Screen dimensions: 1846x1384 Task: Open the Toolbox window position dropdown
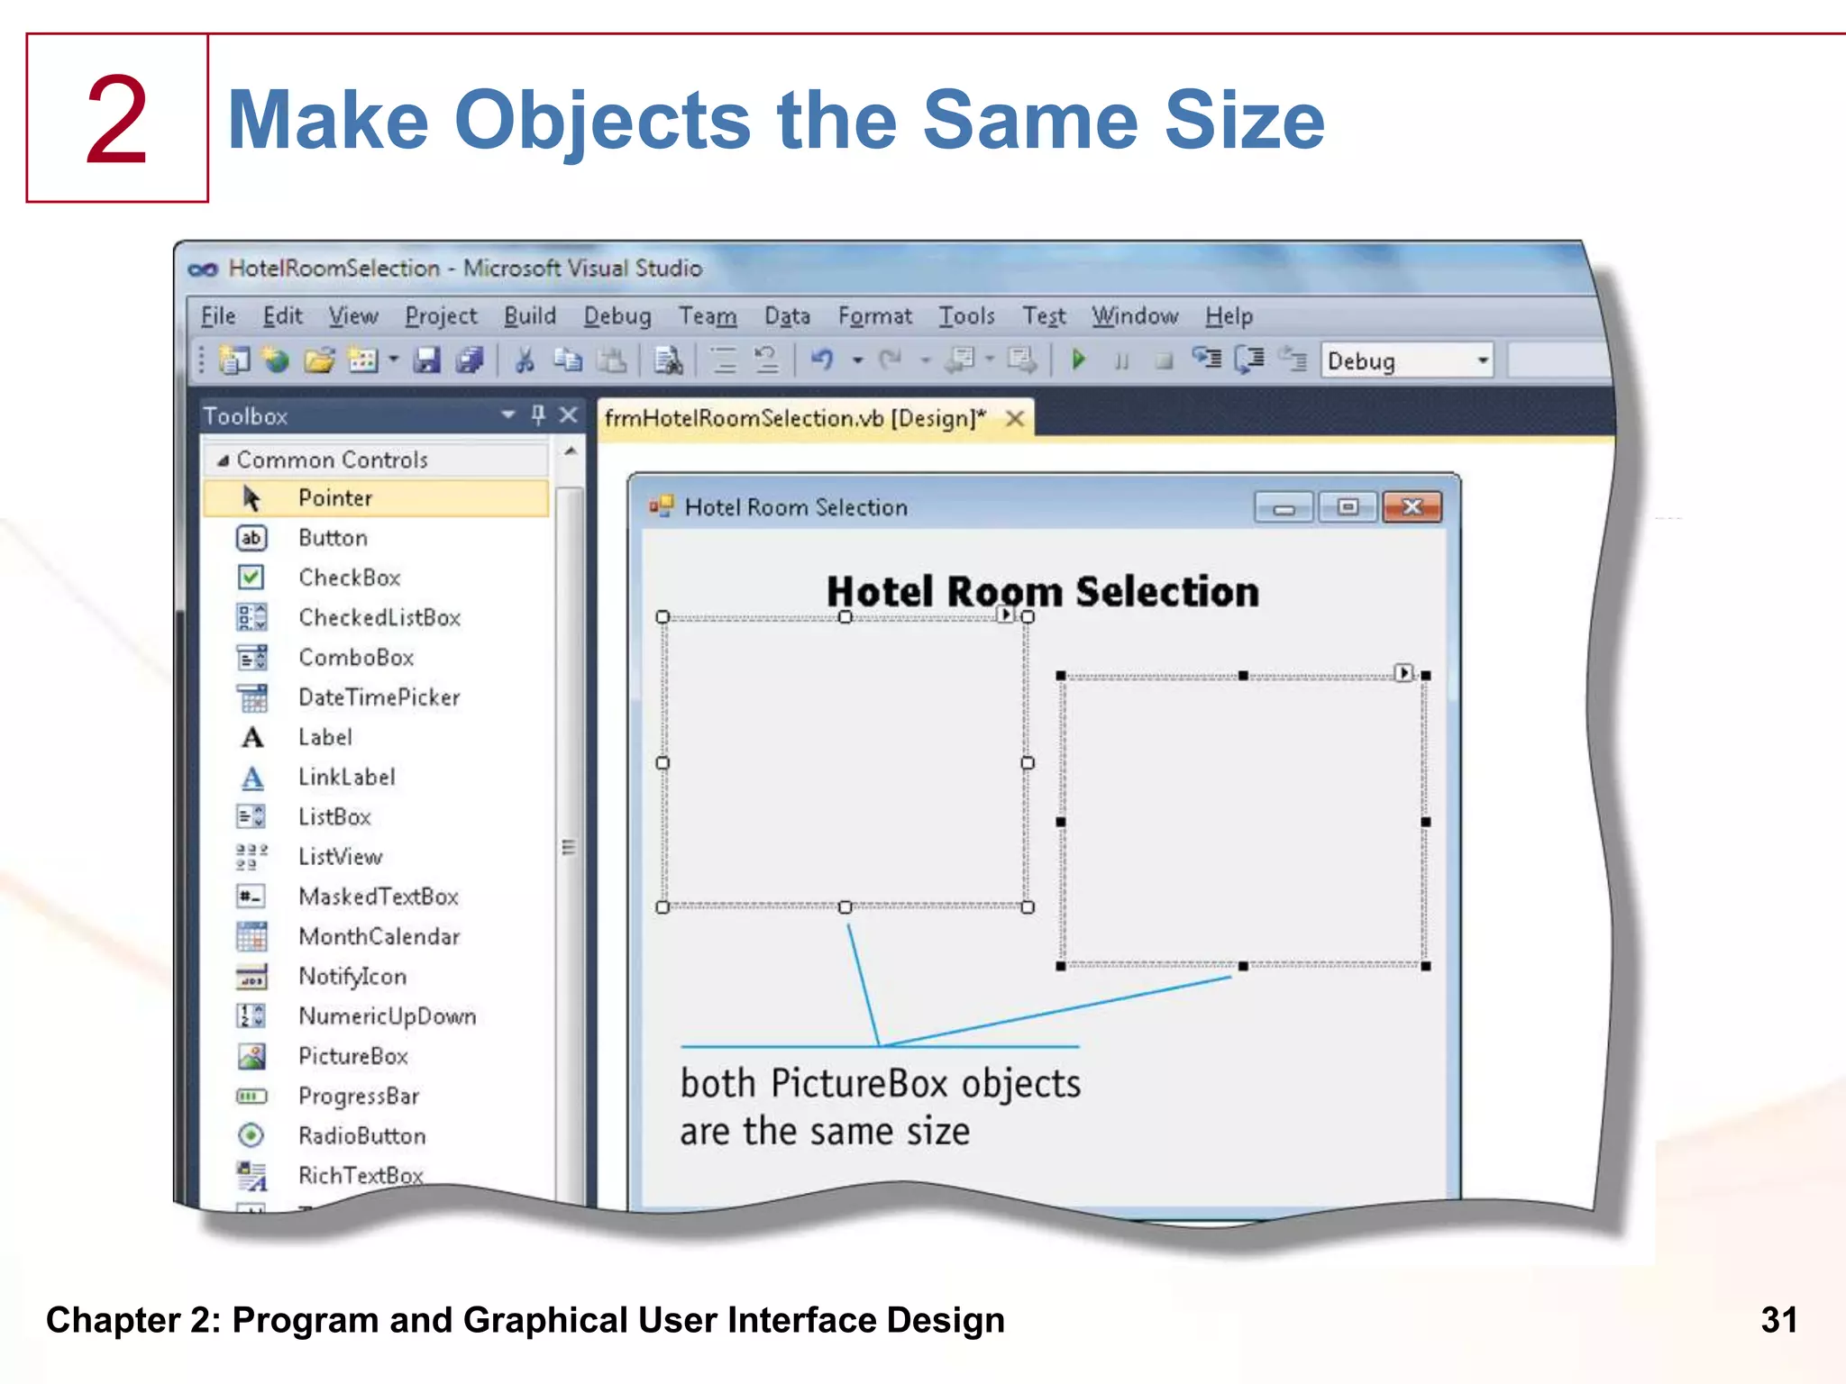click(x=507, y=414)
